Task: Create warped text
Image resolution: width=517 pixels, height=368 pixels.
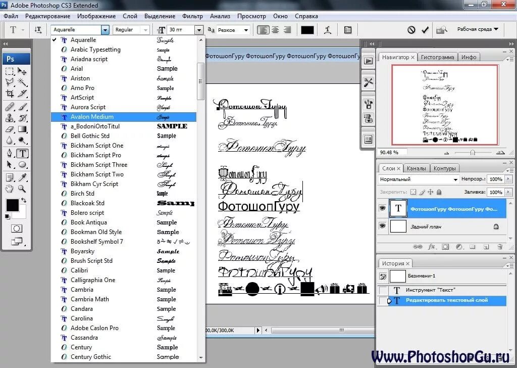Action: pos(327,30)
